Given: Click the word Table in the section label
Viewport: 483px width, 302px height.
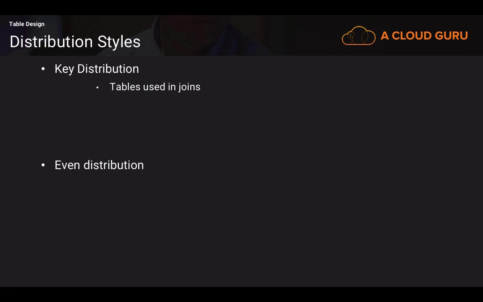Looking at the screenshot, I should [x=17, y=24].
